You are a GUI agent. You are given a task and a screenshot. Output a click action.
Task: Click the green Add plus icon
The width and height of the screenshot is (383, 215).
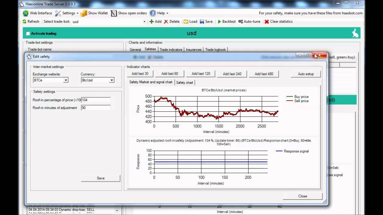(x=151, y=21)
